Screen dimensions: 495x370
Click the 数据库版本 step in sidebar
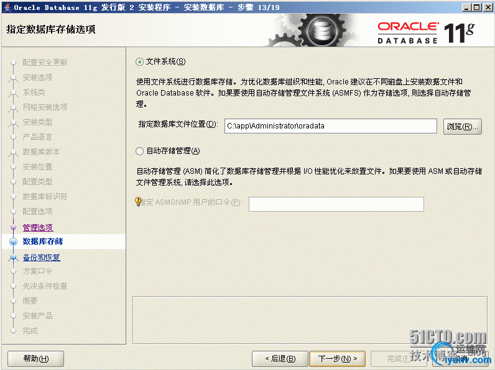(41, 152)
